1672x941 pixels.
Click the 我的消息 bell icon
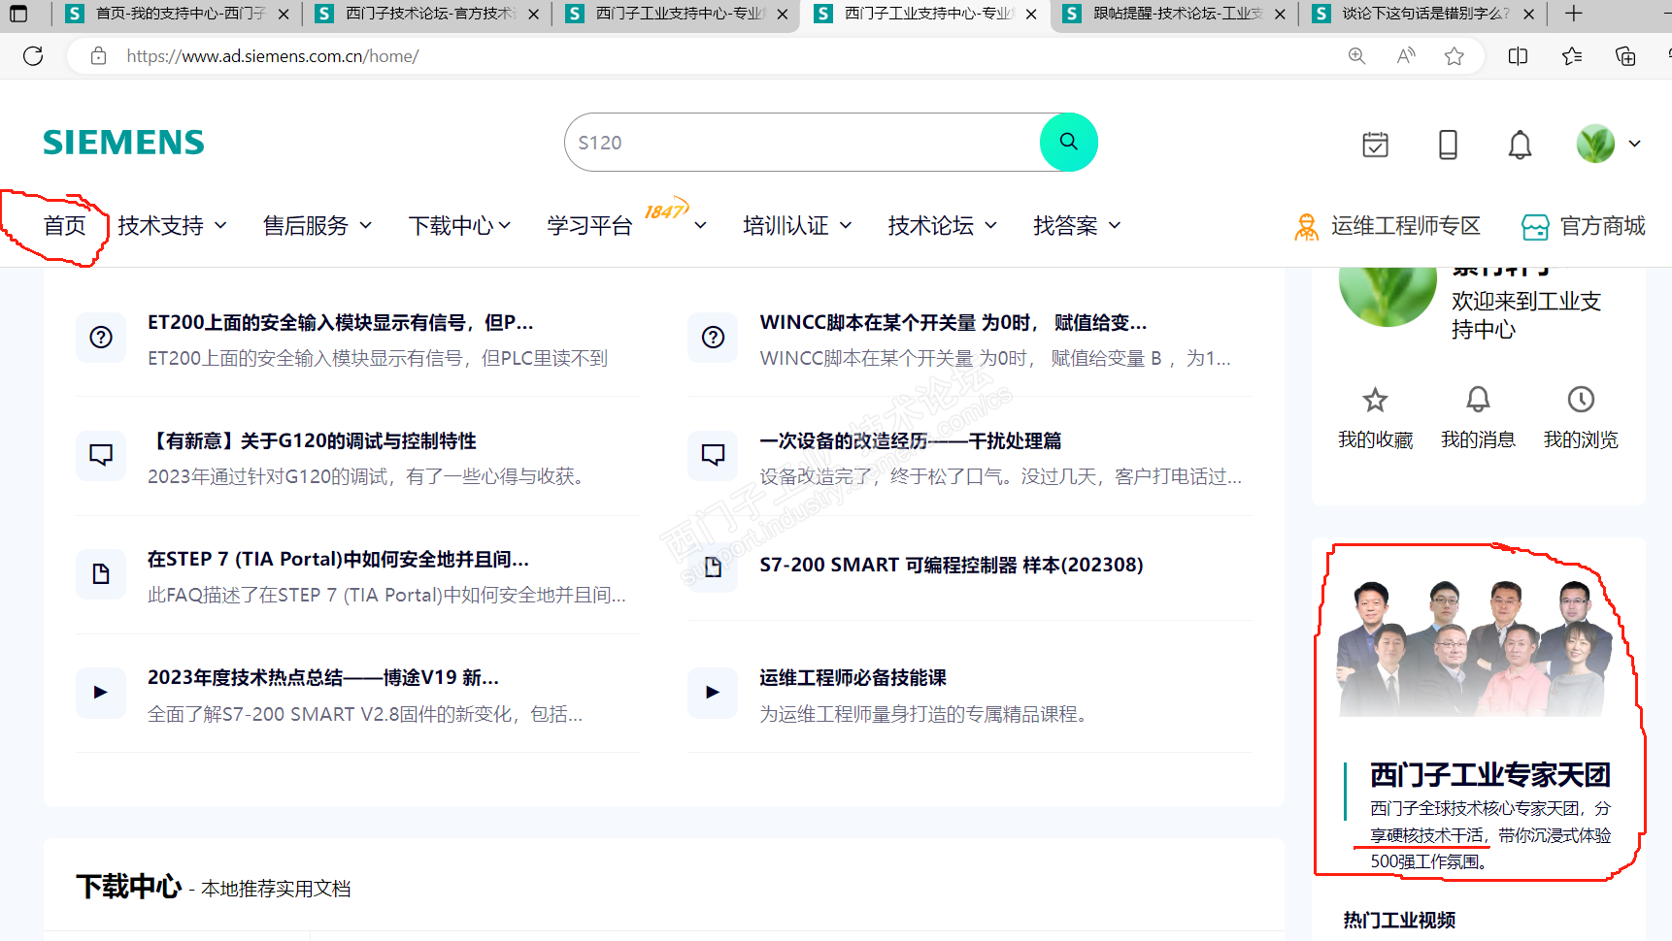(1478, 400)
